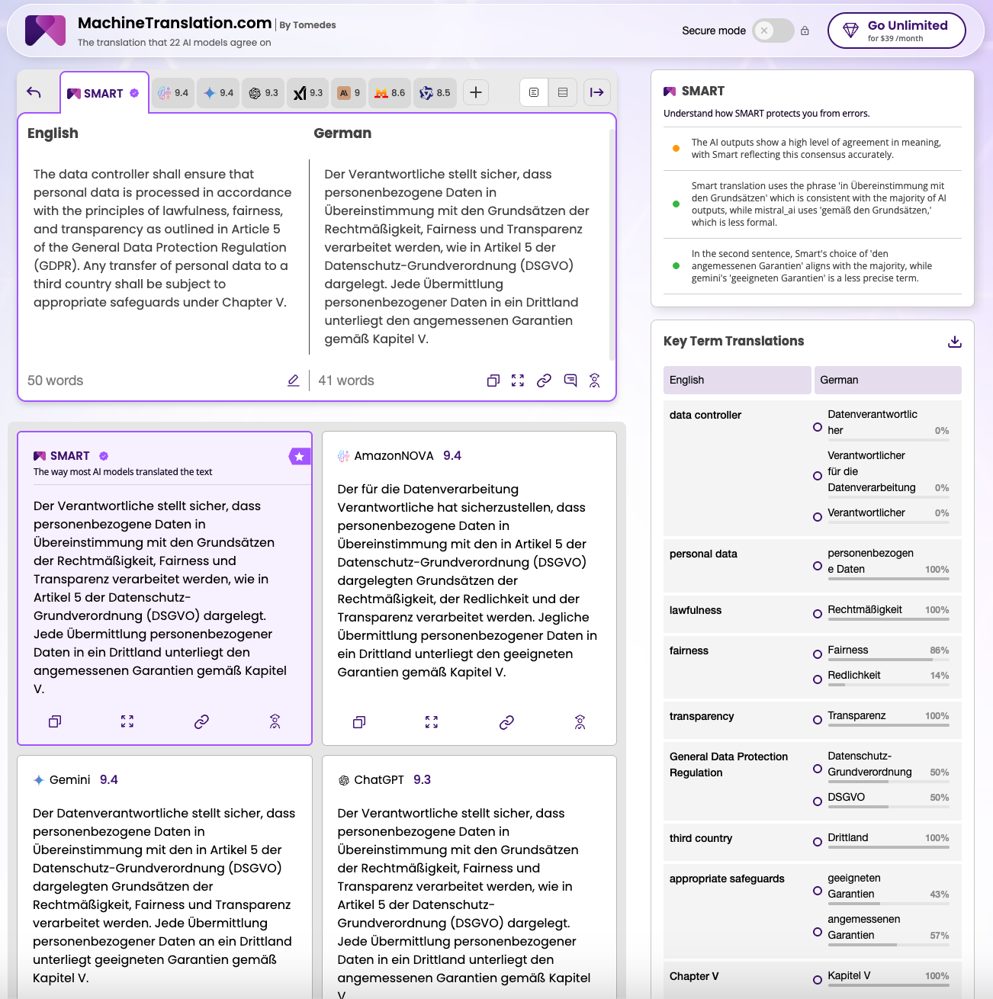Click the human review icon in AmazonNOVA card

point(580,722)
